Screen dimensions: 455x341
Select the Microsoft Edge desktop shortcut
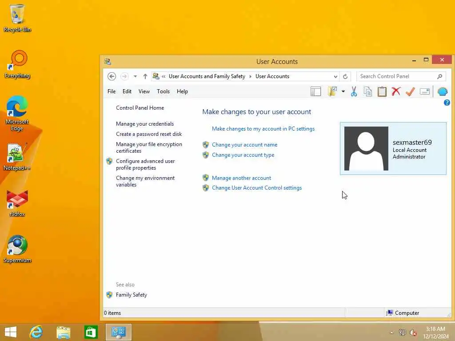click(x=17, y=113)
